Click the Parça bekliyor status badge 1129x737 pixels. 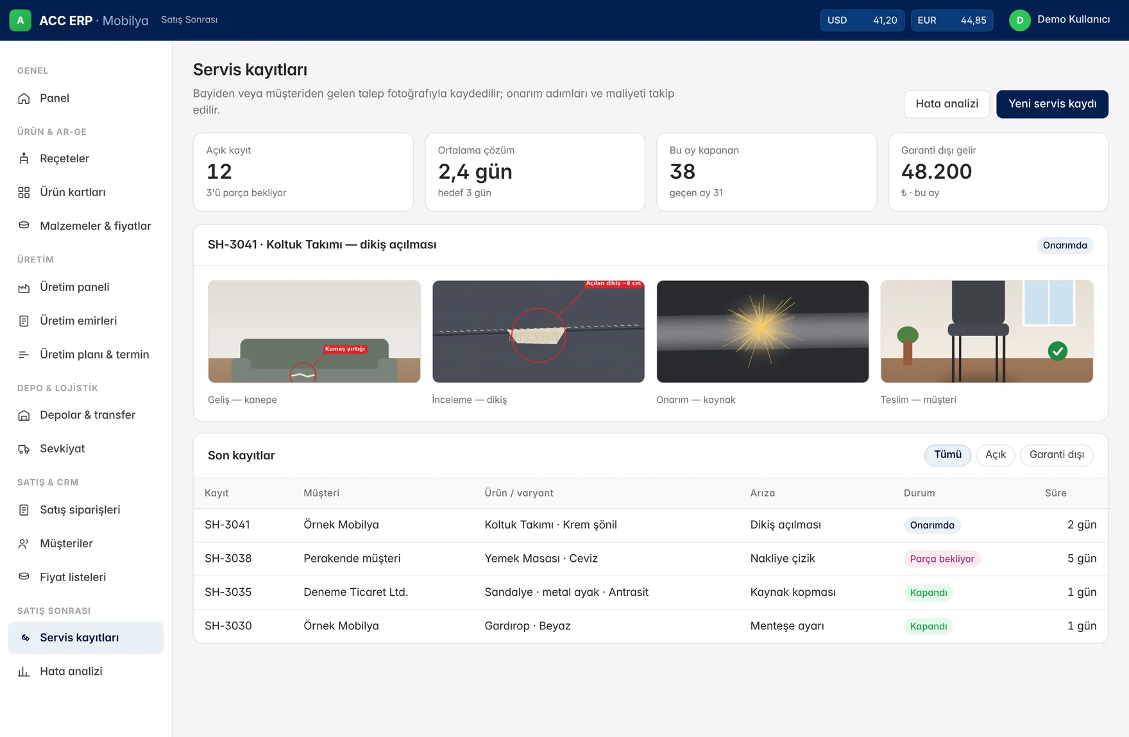click(942, 559)
